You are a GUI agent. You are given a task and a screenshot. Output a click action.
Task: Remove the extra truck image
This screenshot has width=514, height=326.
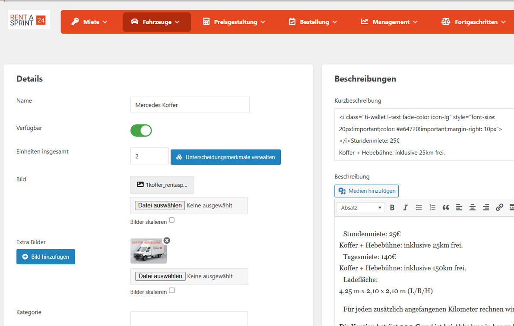click(167, 241)
